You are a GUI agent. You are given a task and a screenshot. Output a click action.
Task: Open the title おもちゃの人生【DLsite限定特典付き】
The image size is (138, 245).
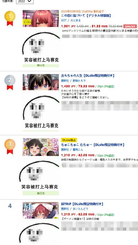pos(88,76)
